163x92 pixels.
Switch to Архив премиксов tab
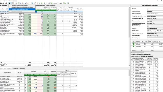pos(51,6)
